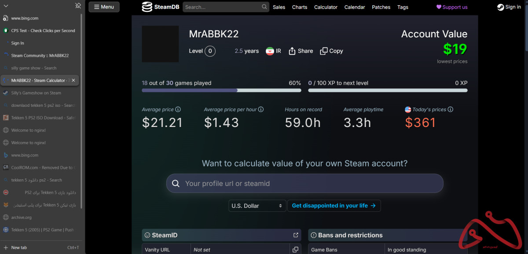Click the magnifier icon in the top search box
This screenshot has width=528, height=254.
click(x=264, y=7)
